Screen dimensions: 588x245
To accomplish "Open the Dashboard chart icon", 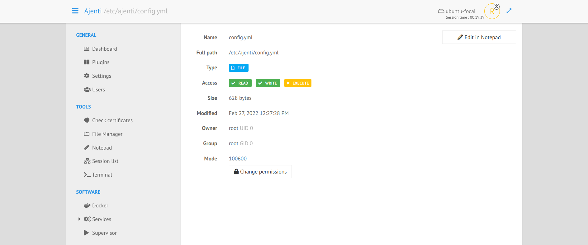I will [87, 49].
